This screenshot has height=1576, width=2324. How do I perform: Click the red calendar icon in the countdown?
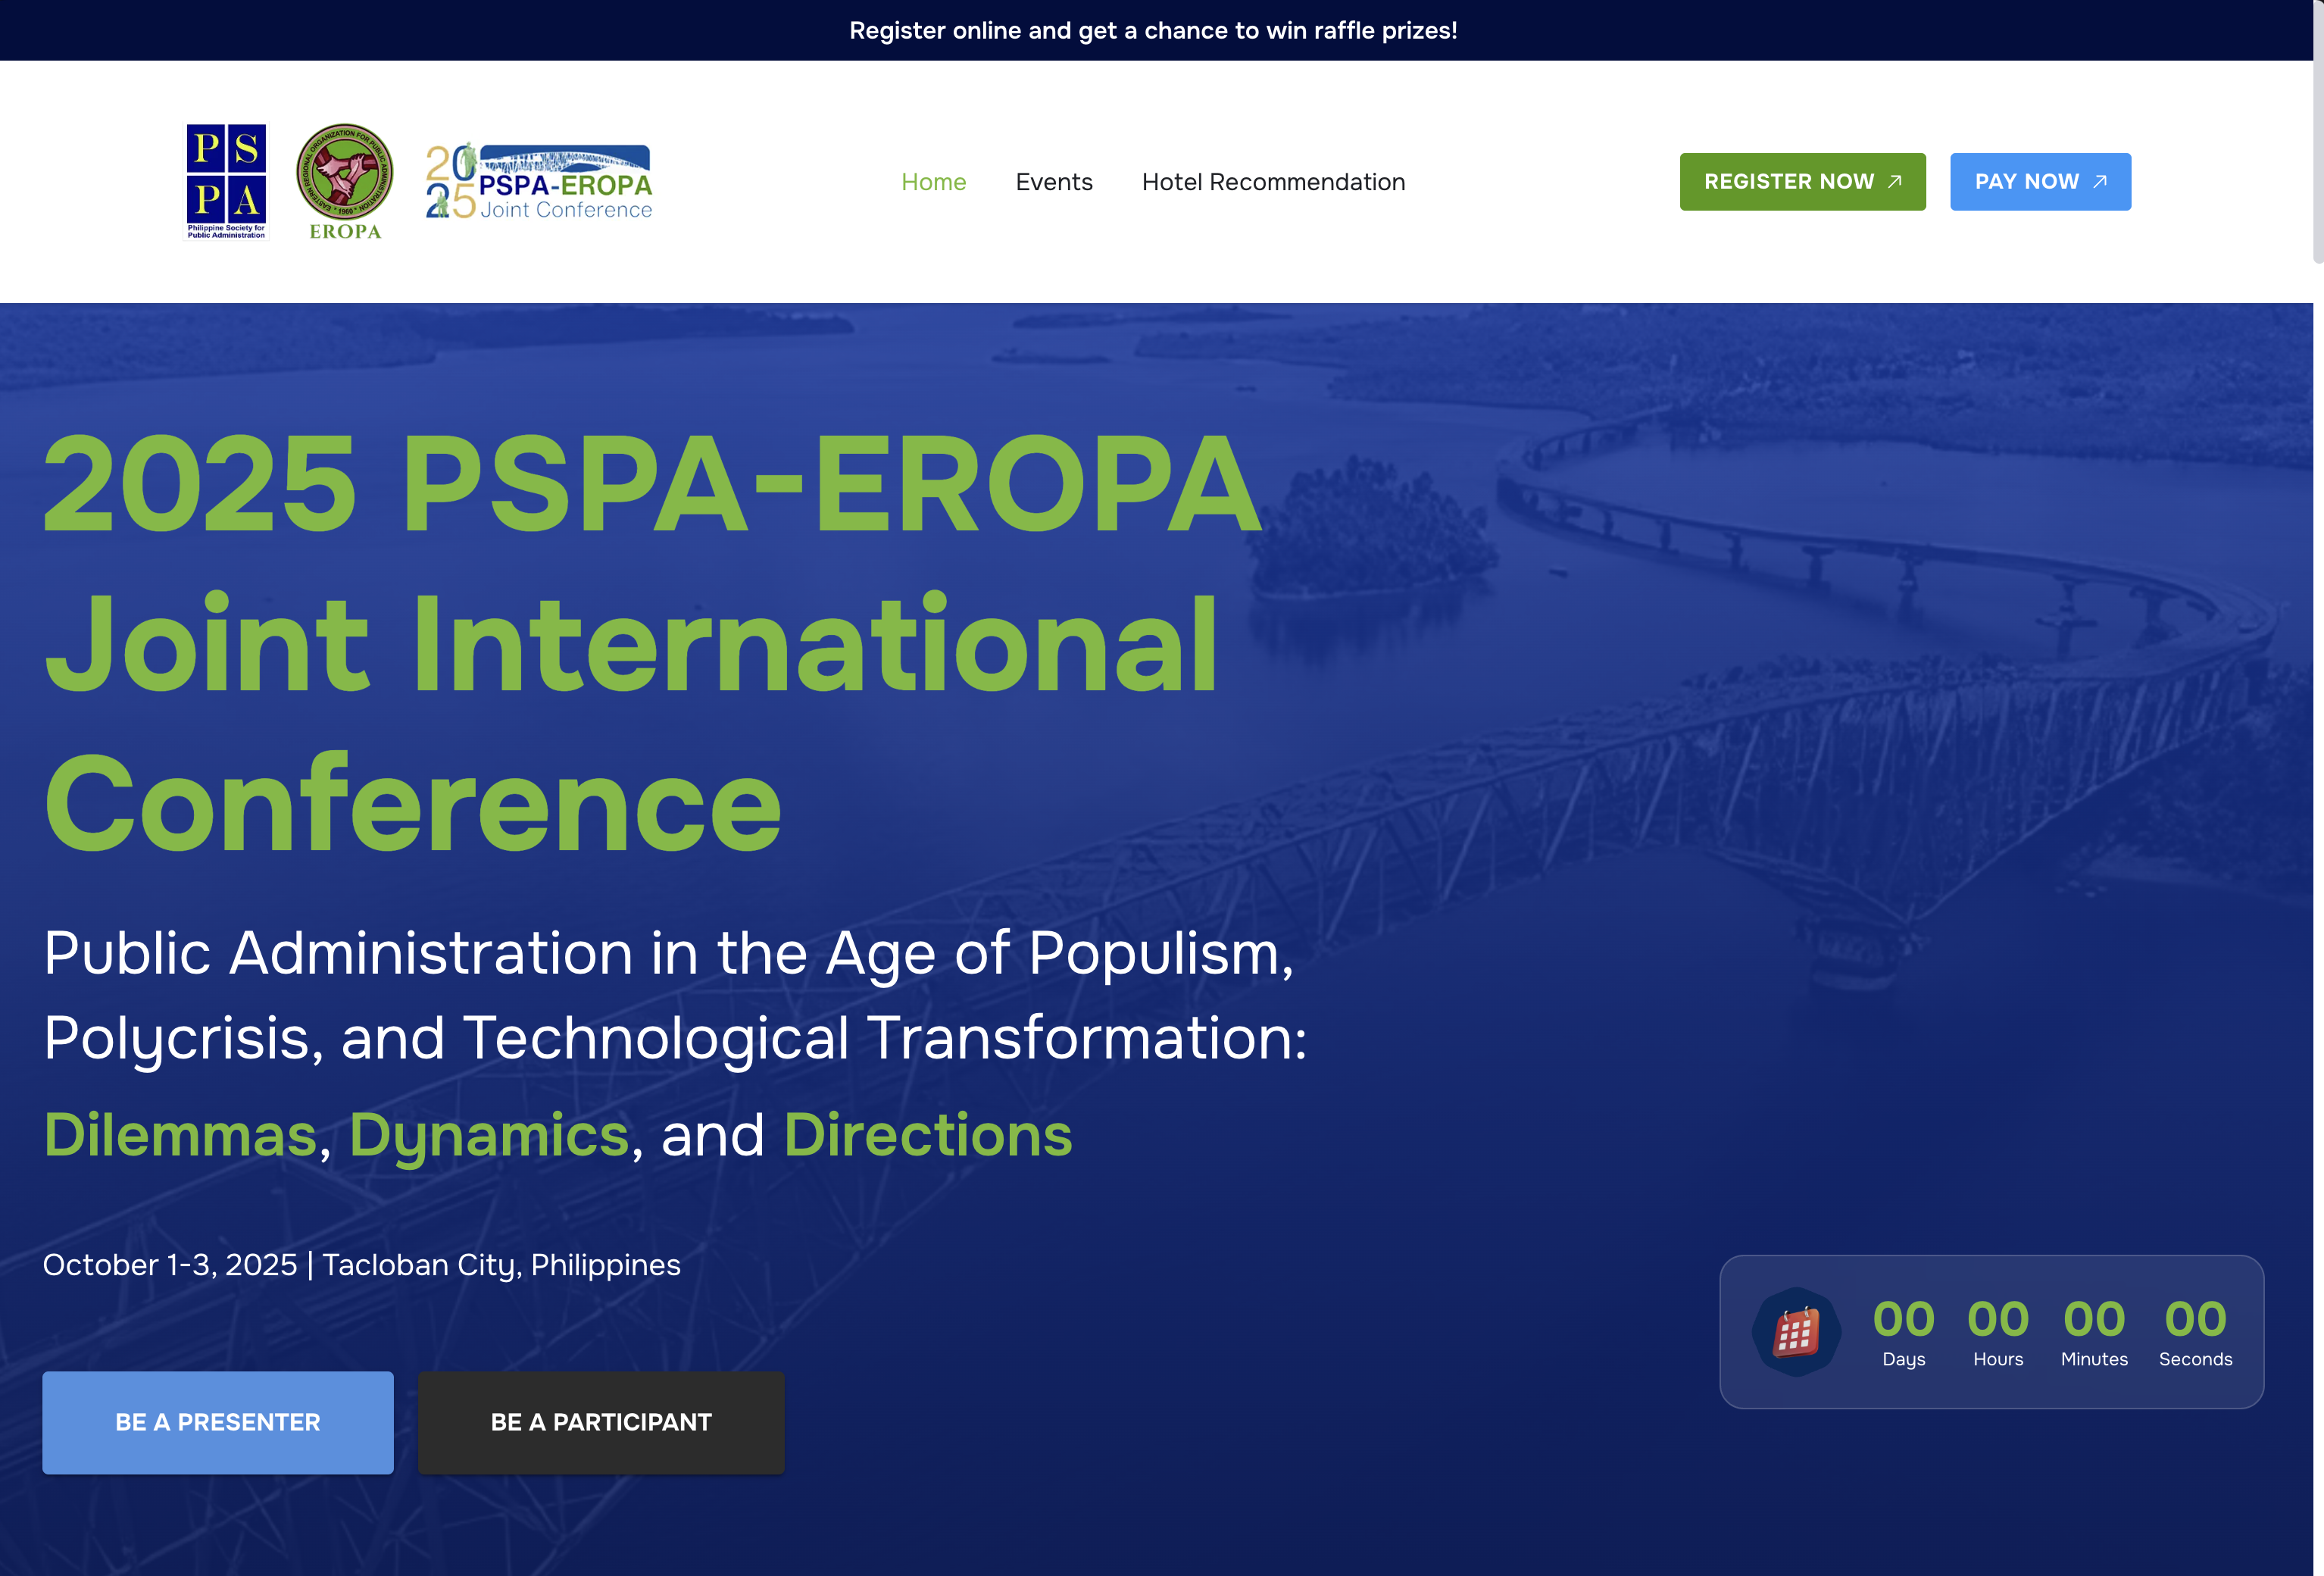click(x=1796, y=1332)
